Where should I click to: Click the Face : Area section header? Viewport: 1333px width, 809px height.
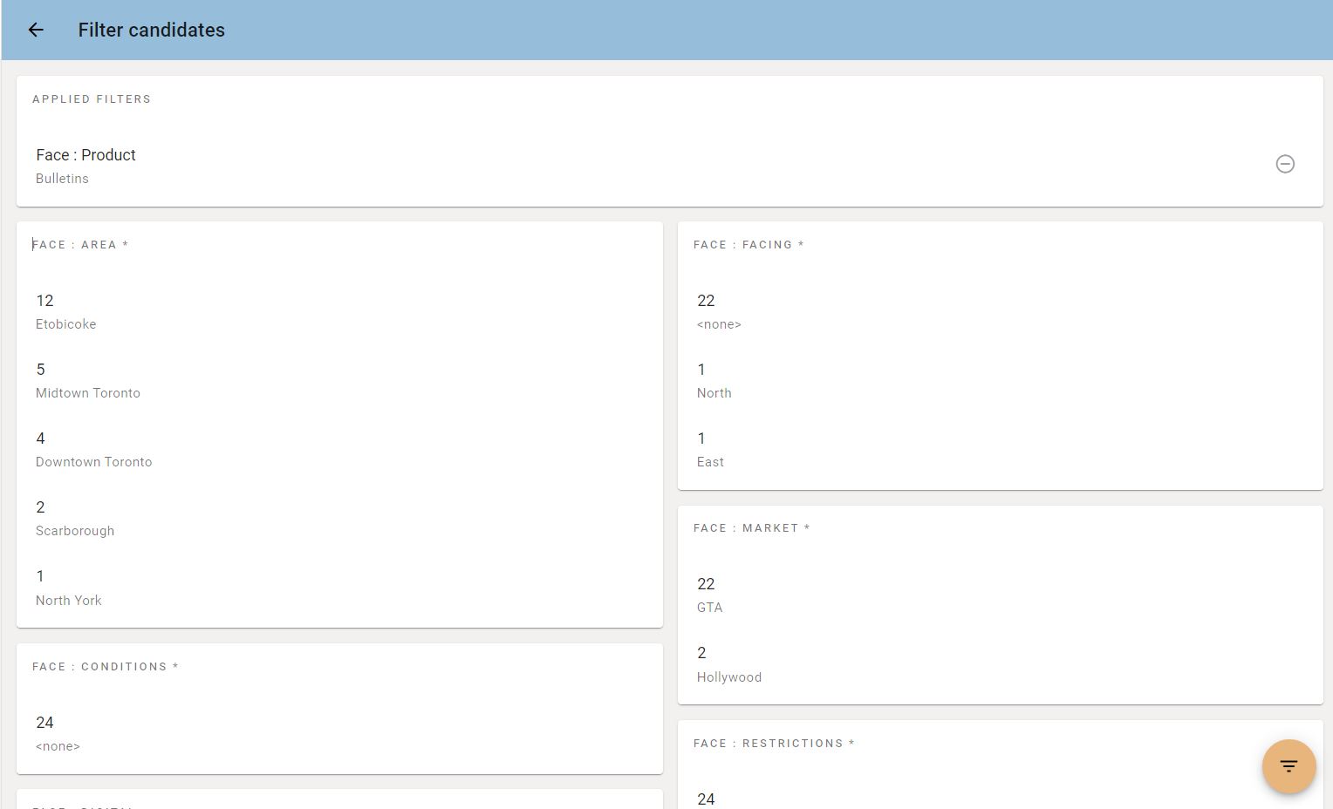[x=80, y=245]
